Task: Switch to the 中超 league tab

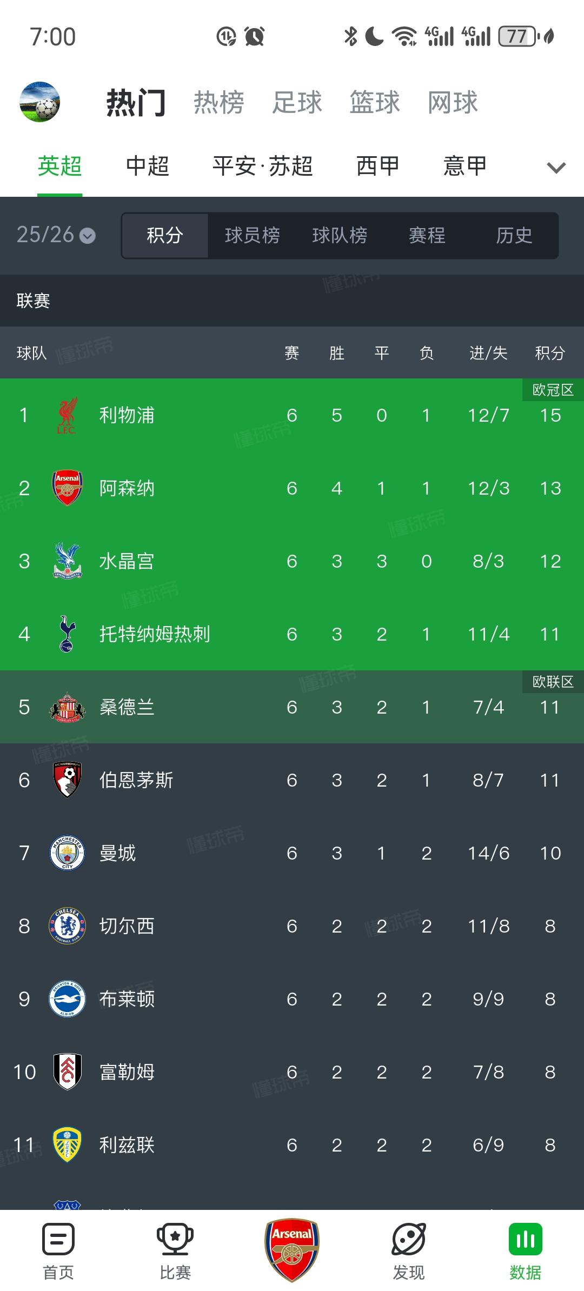Action: (x=148, y=166)
